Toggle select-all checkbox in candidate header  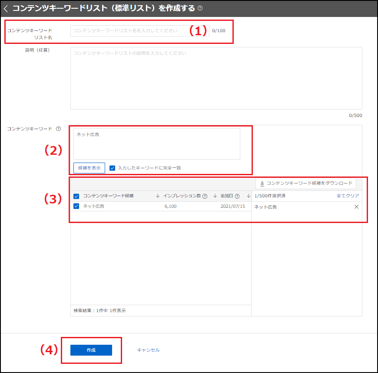point(76,196)
